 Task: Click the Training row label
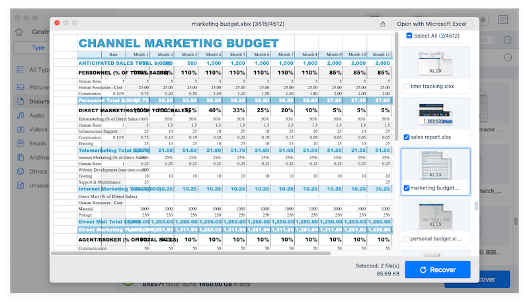(86, 144)
